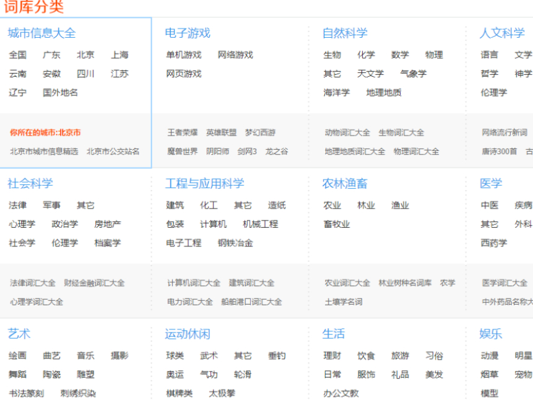Select the 上海 city link
This screenshot has width=533, height=400.
119,54
